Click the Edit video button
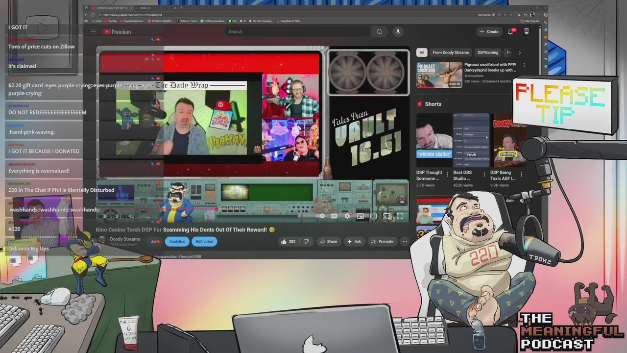 (x=204, y=241)
